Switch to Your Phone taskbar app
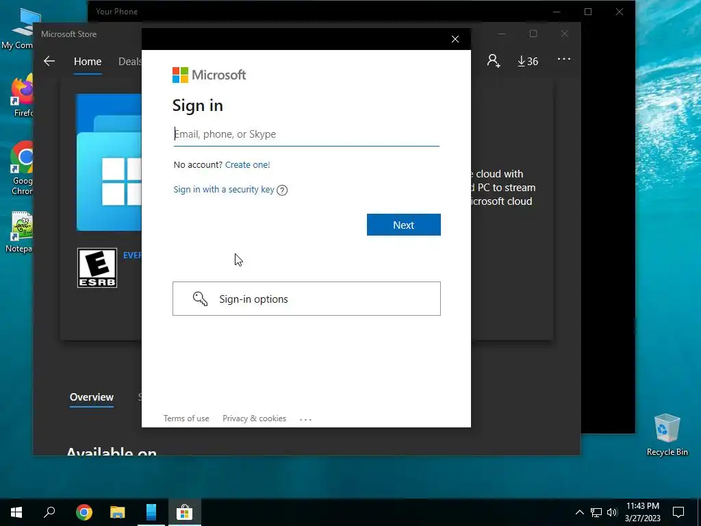 [151, 512]
